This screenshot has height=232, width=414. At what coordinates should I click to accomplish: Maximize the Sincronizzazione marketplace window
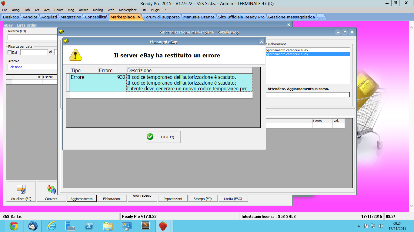click(345, 32)
